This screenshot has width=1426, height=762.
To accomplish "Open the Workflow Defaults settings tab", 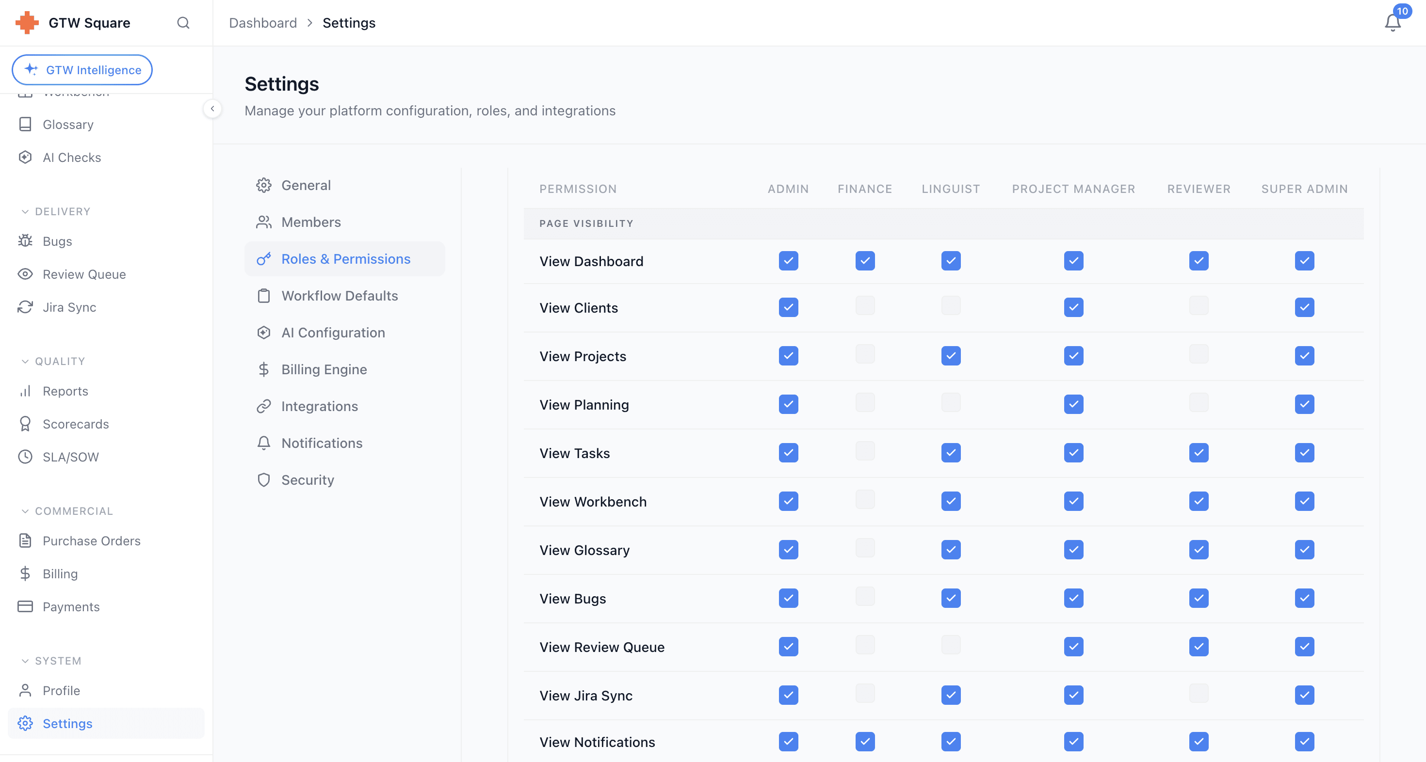I will coord(340,296).
